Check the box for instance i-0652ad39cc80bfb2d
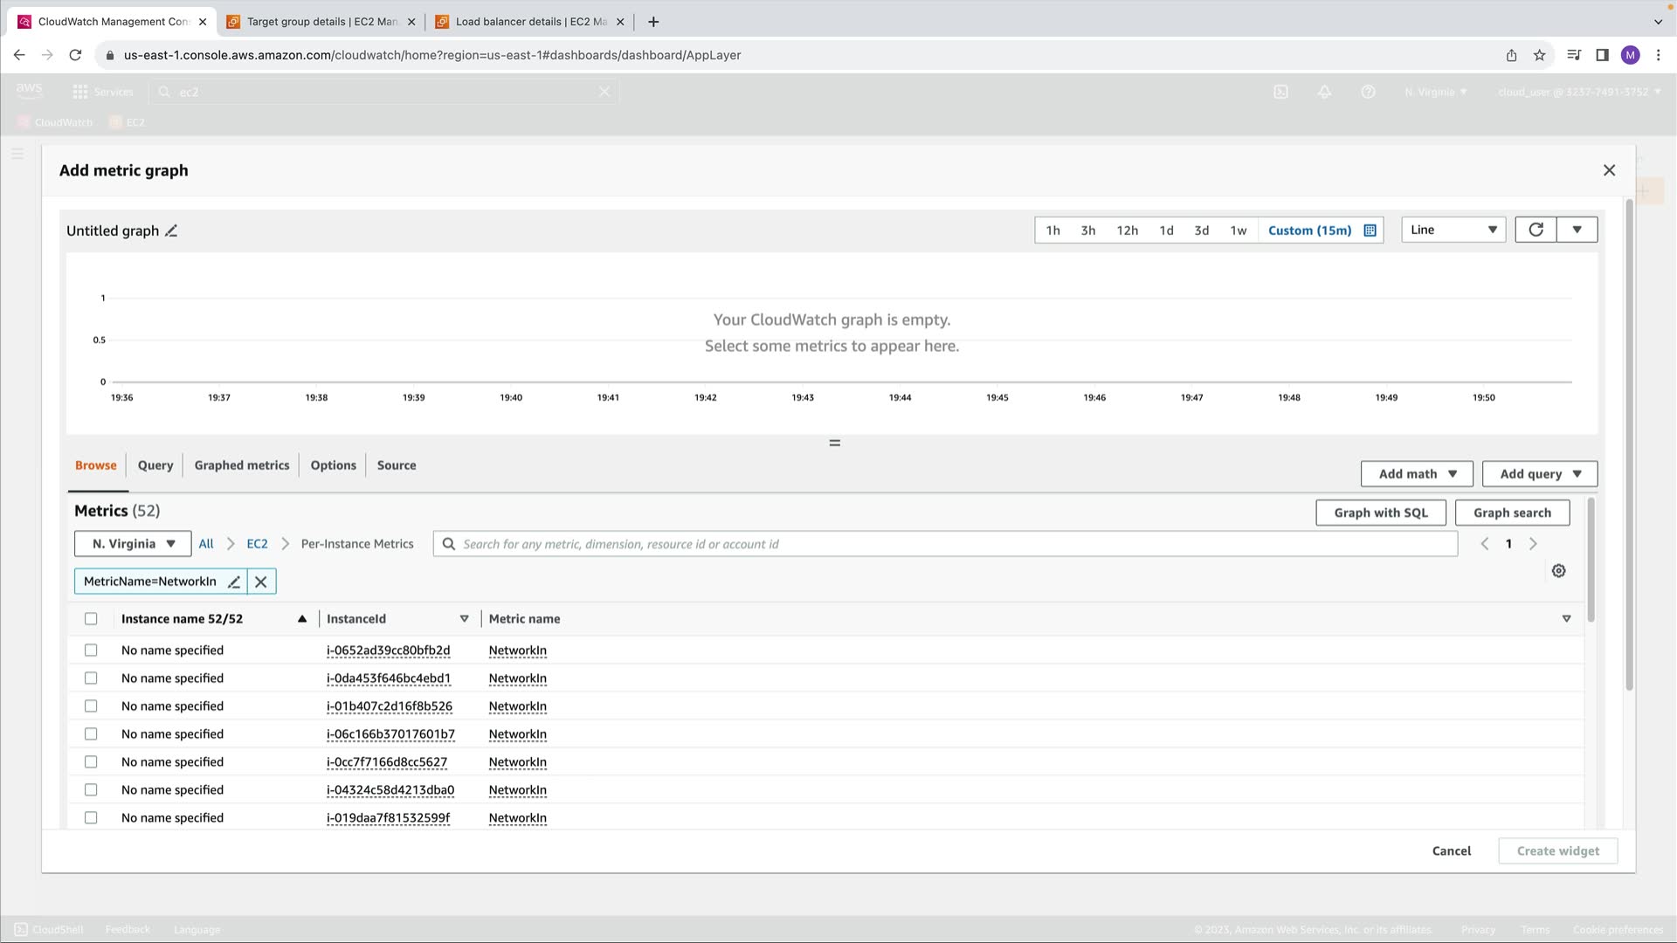The width and height of the screenshot is (1677, 943). point(91,650)
